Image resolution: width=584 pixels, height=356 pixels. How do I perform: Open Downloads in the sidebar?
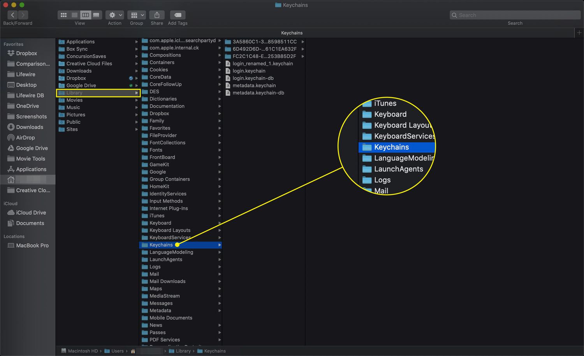tap(28, 127)
